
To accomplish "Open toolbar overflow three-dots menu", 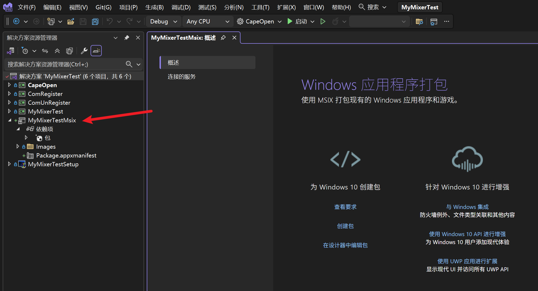I will click(447, 21).
